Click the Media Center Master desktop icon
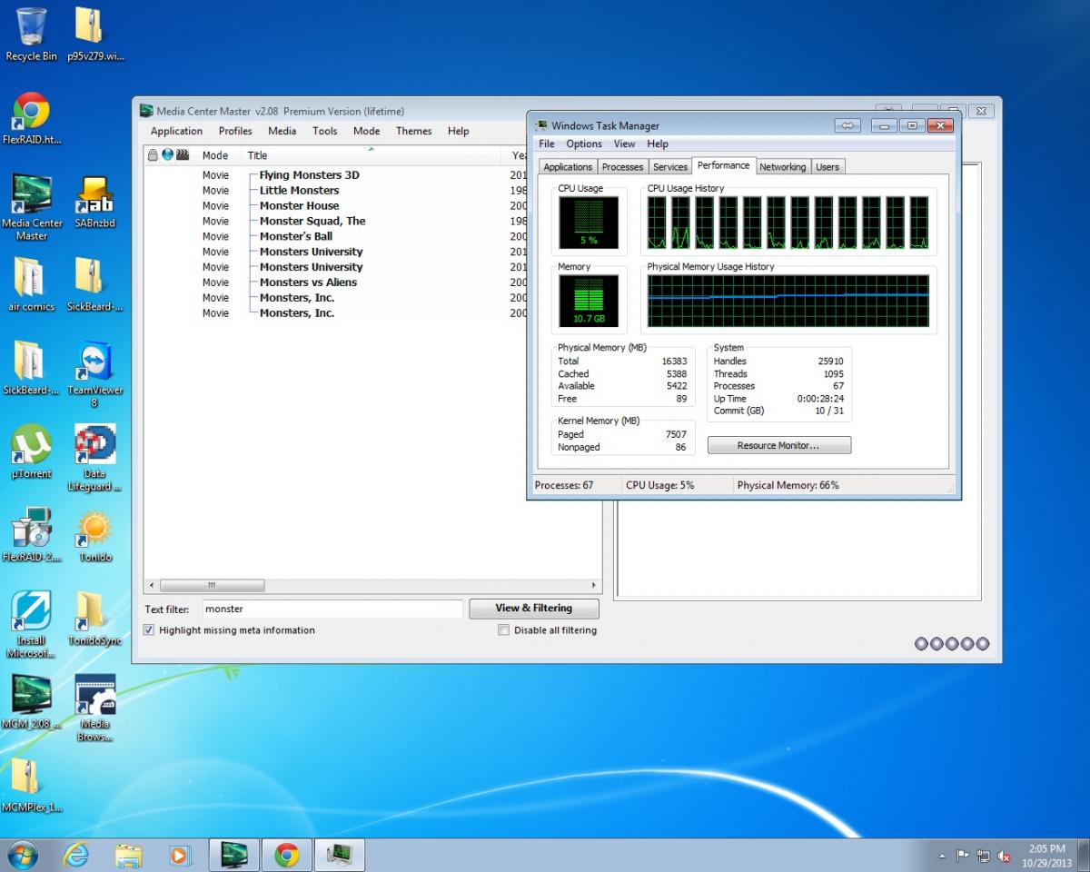 tap(31, 197)
